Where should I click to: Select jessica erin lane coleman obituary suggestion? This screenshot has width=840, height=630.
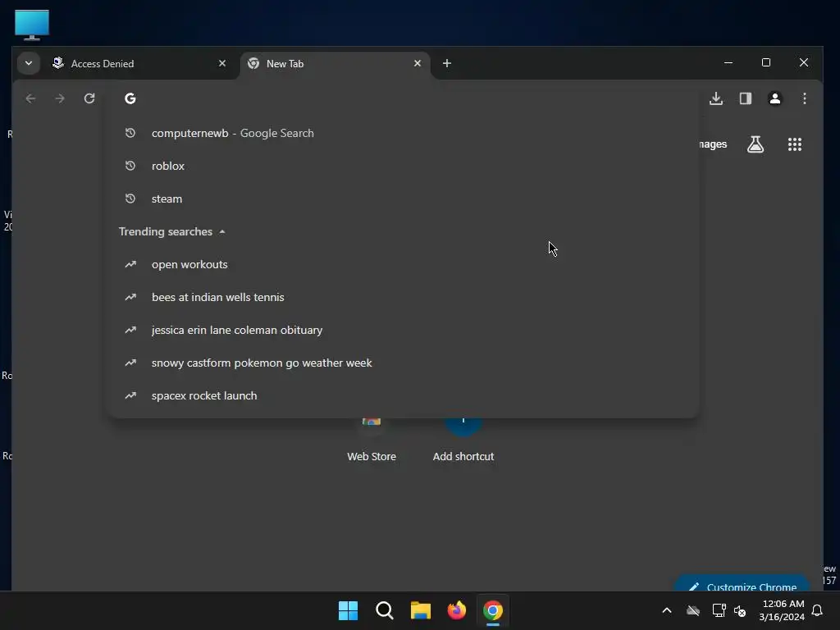tap(404, 330)
